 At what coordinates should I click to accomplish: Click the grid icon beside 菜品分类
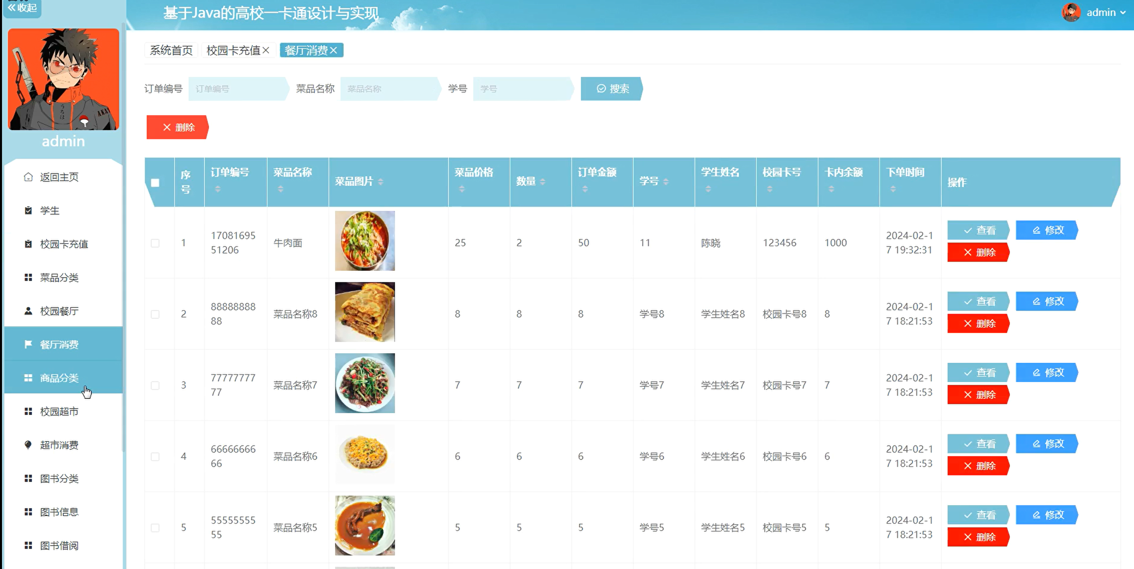point(28,277)
